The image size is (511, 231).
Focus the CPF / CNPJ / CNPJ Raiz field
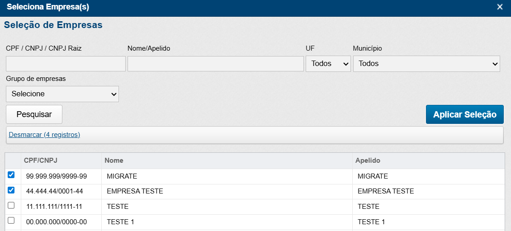click(66, 64)
